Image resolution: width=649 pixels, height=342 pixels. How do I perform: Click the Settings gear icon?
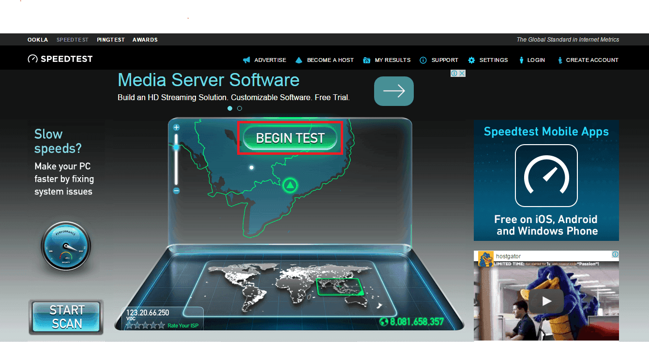[471, 60]
